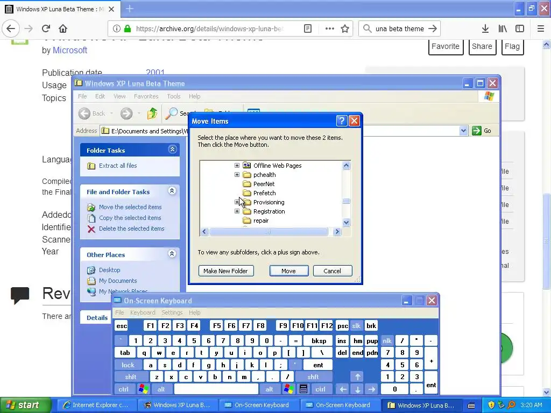551x413 pixels.
Task: Open the Explorer File menu
Action: [82, 96]
